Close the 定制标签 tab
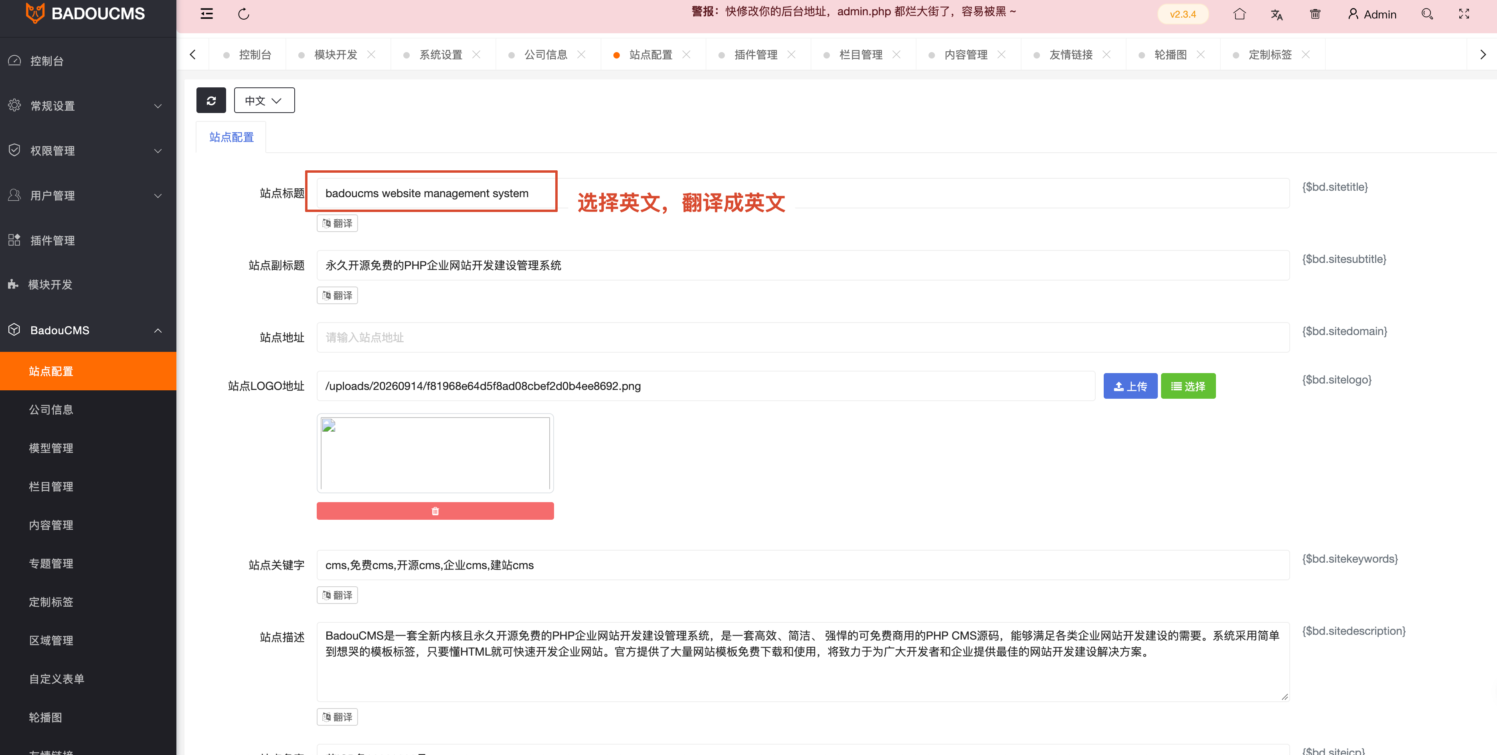This screenshot has width=1497, height=755. [1306, 54]
